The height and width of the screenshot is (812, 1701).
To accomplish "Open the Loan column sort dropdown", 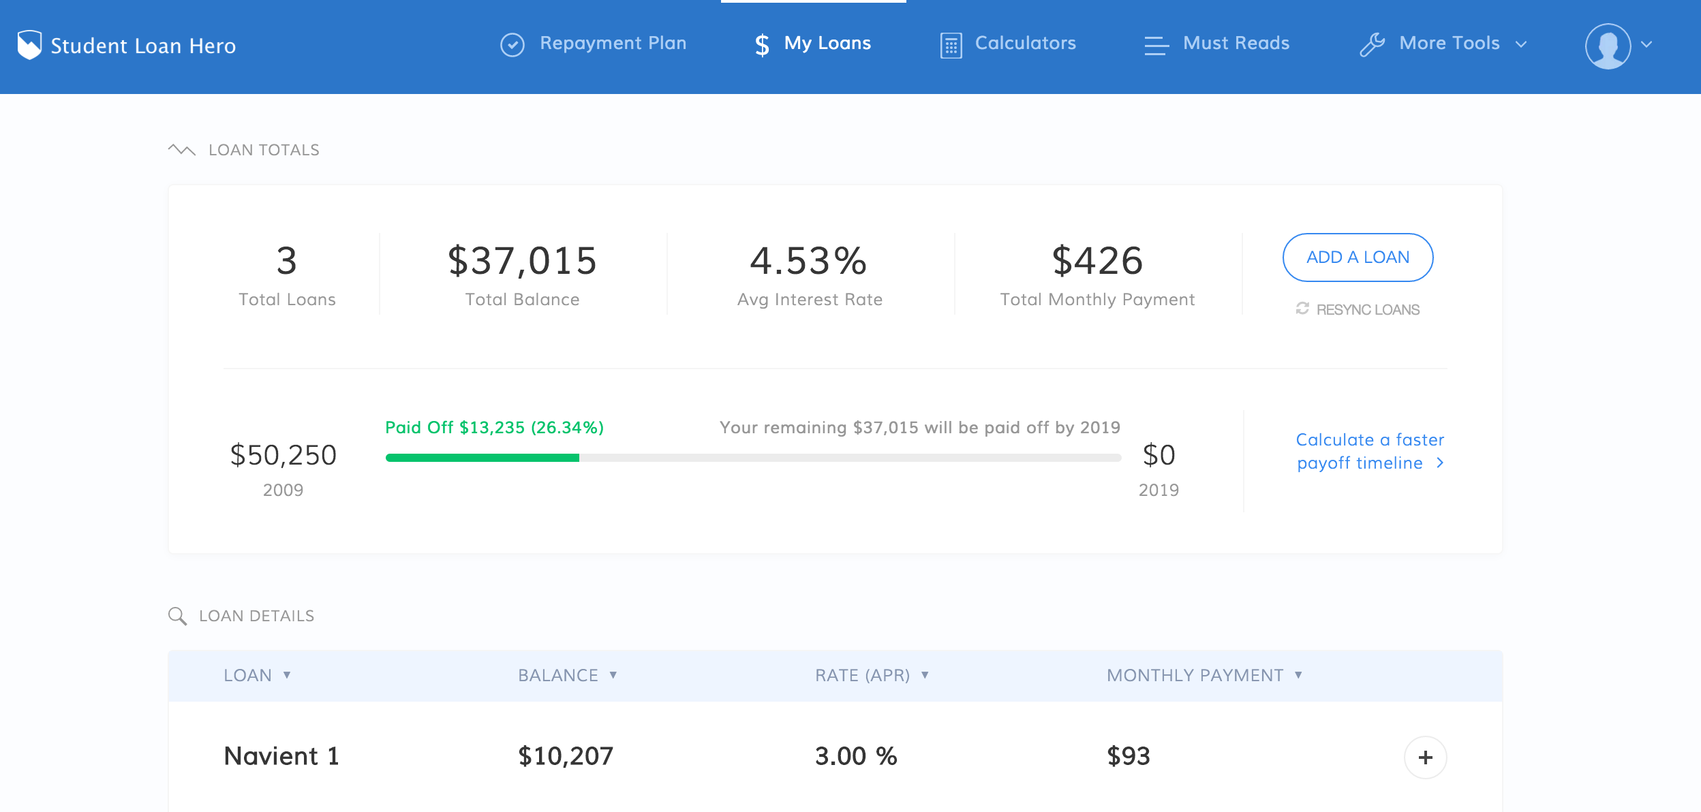I will [x=288, y=676].
